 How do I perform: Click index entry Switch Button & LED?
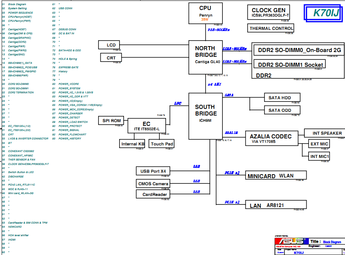[21, 172]
